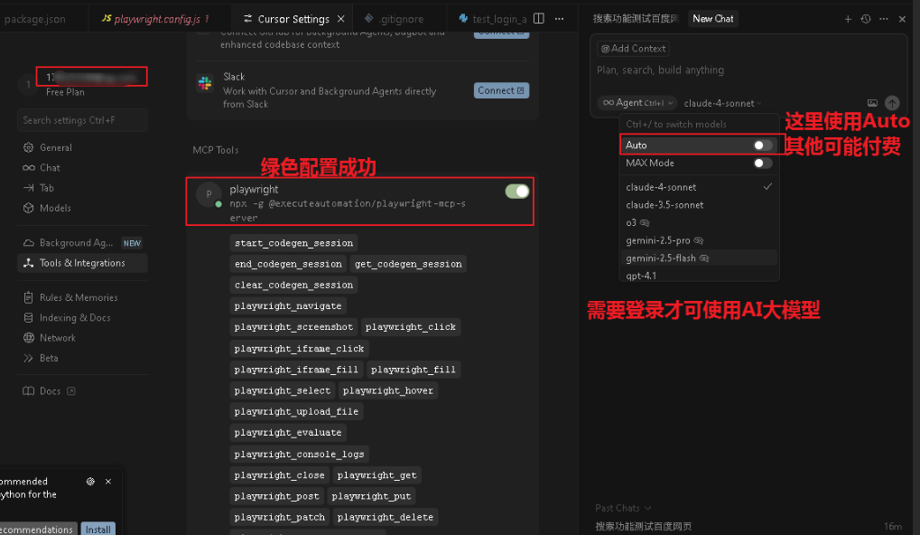Screen dimensions: 920x535
Task: Click the send arrow in the chat panel
Action: click(892, 102)
